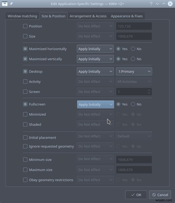Check Ignore requested geometry
175x203 pixels.
[x=25, y=146]
